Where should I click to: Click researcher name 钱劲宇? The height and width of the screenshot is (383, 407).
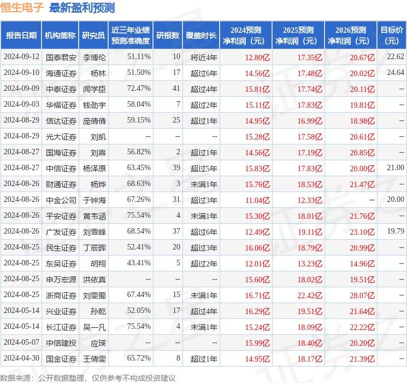tap(95, 105)
